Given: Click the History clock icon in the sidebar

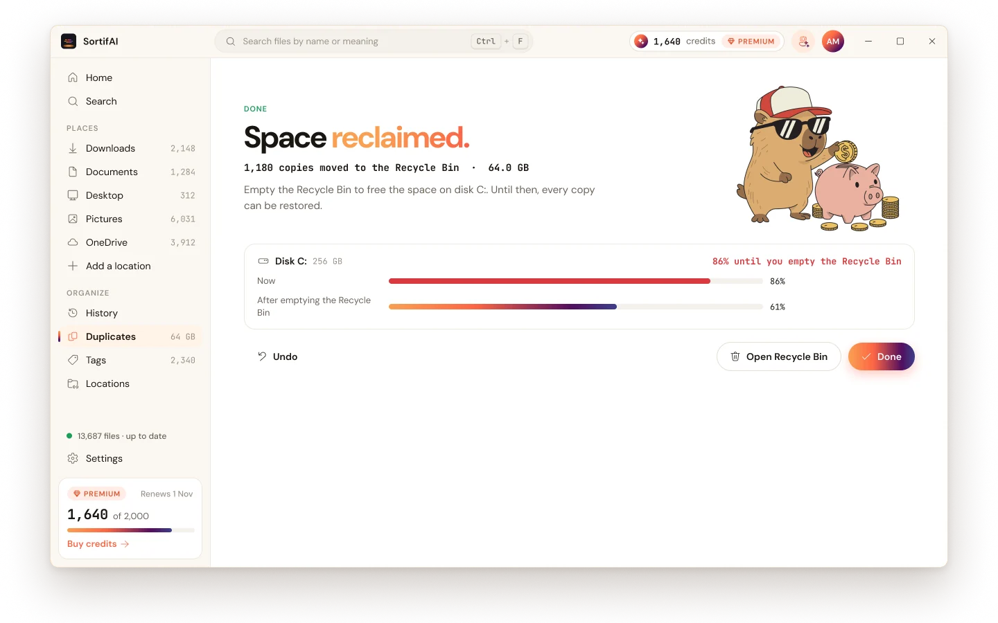Looking at the screenshot, I should tap(73, 313).
